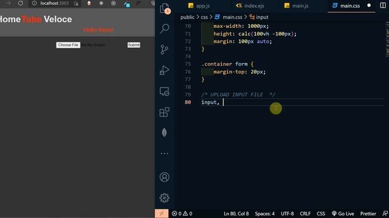Click line number 75 in gutter

[x=188, y=64]
